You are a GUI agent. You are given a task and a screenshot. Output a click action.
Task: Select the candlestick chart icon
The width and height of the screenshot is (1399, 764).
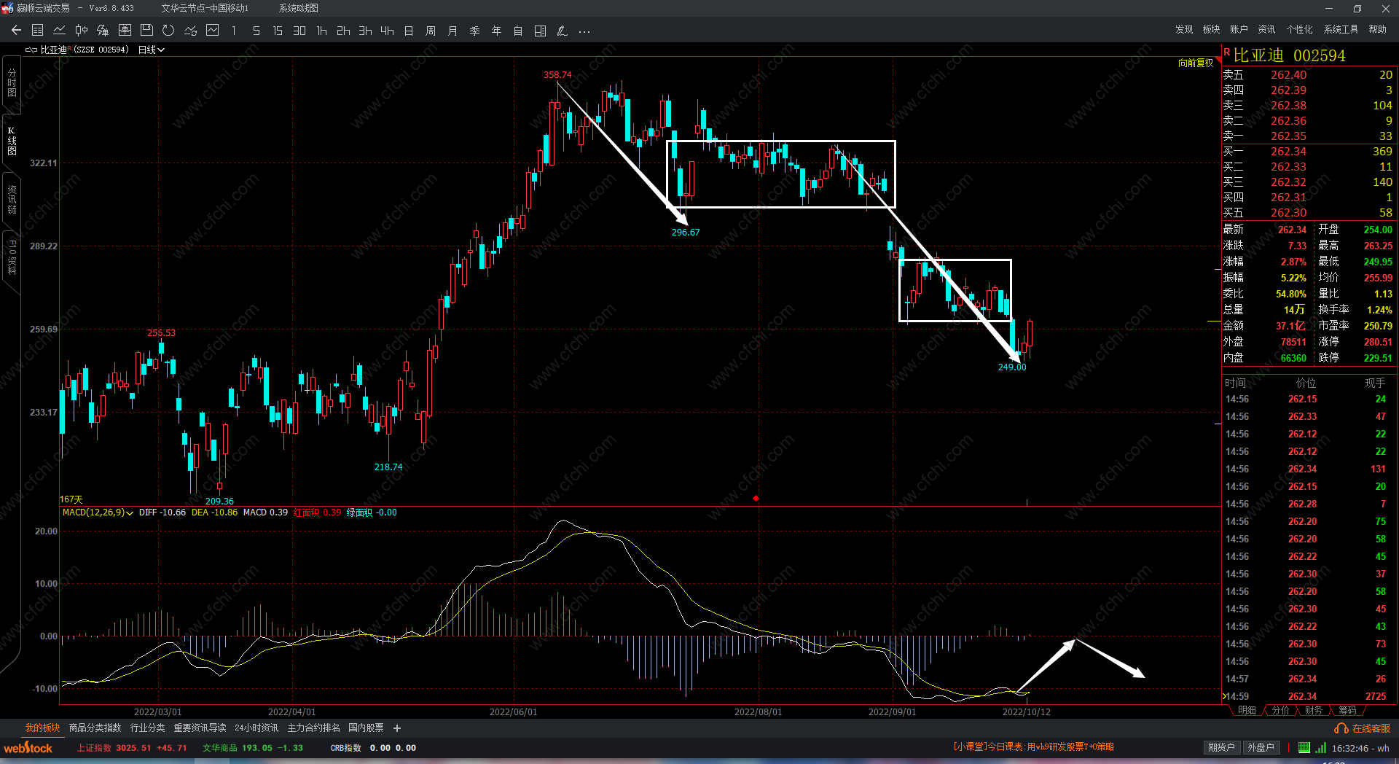click(x=82, y=31)
